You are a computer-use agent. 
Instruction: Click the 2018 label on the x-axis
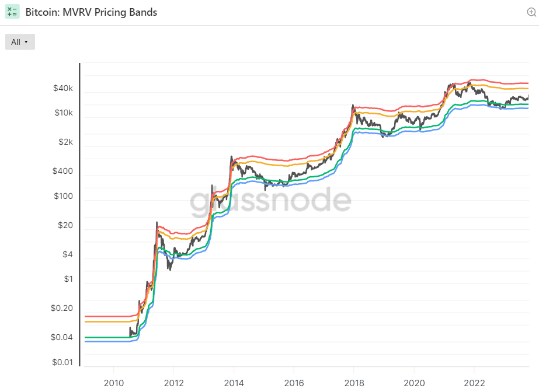pyautogui.click(x=354, y=382)
